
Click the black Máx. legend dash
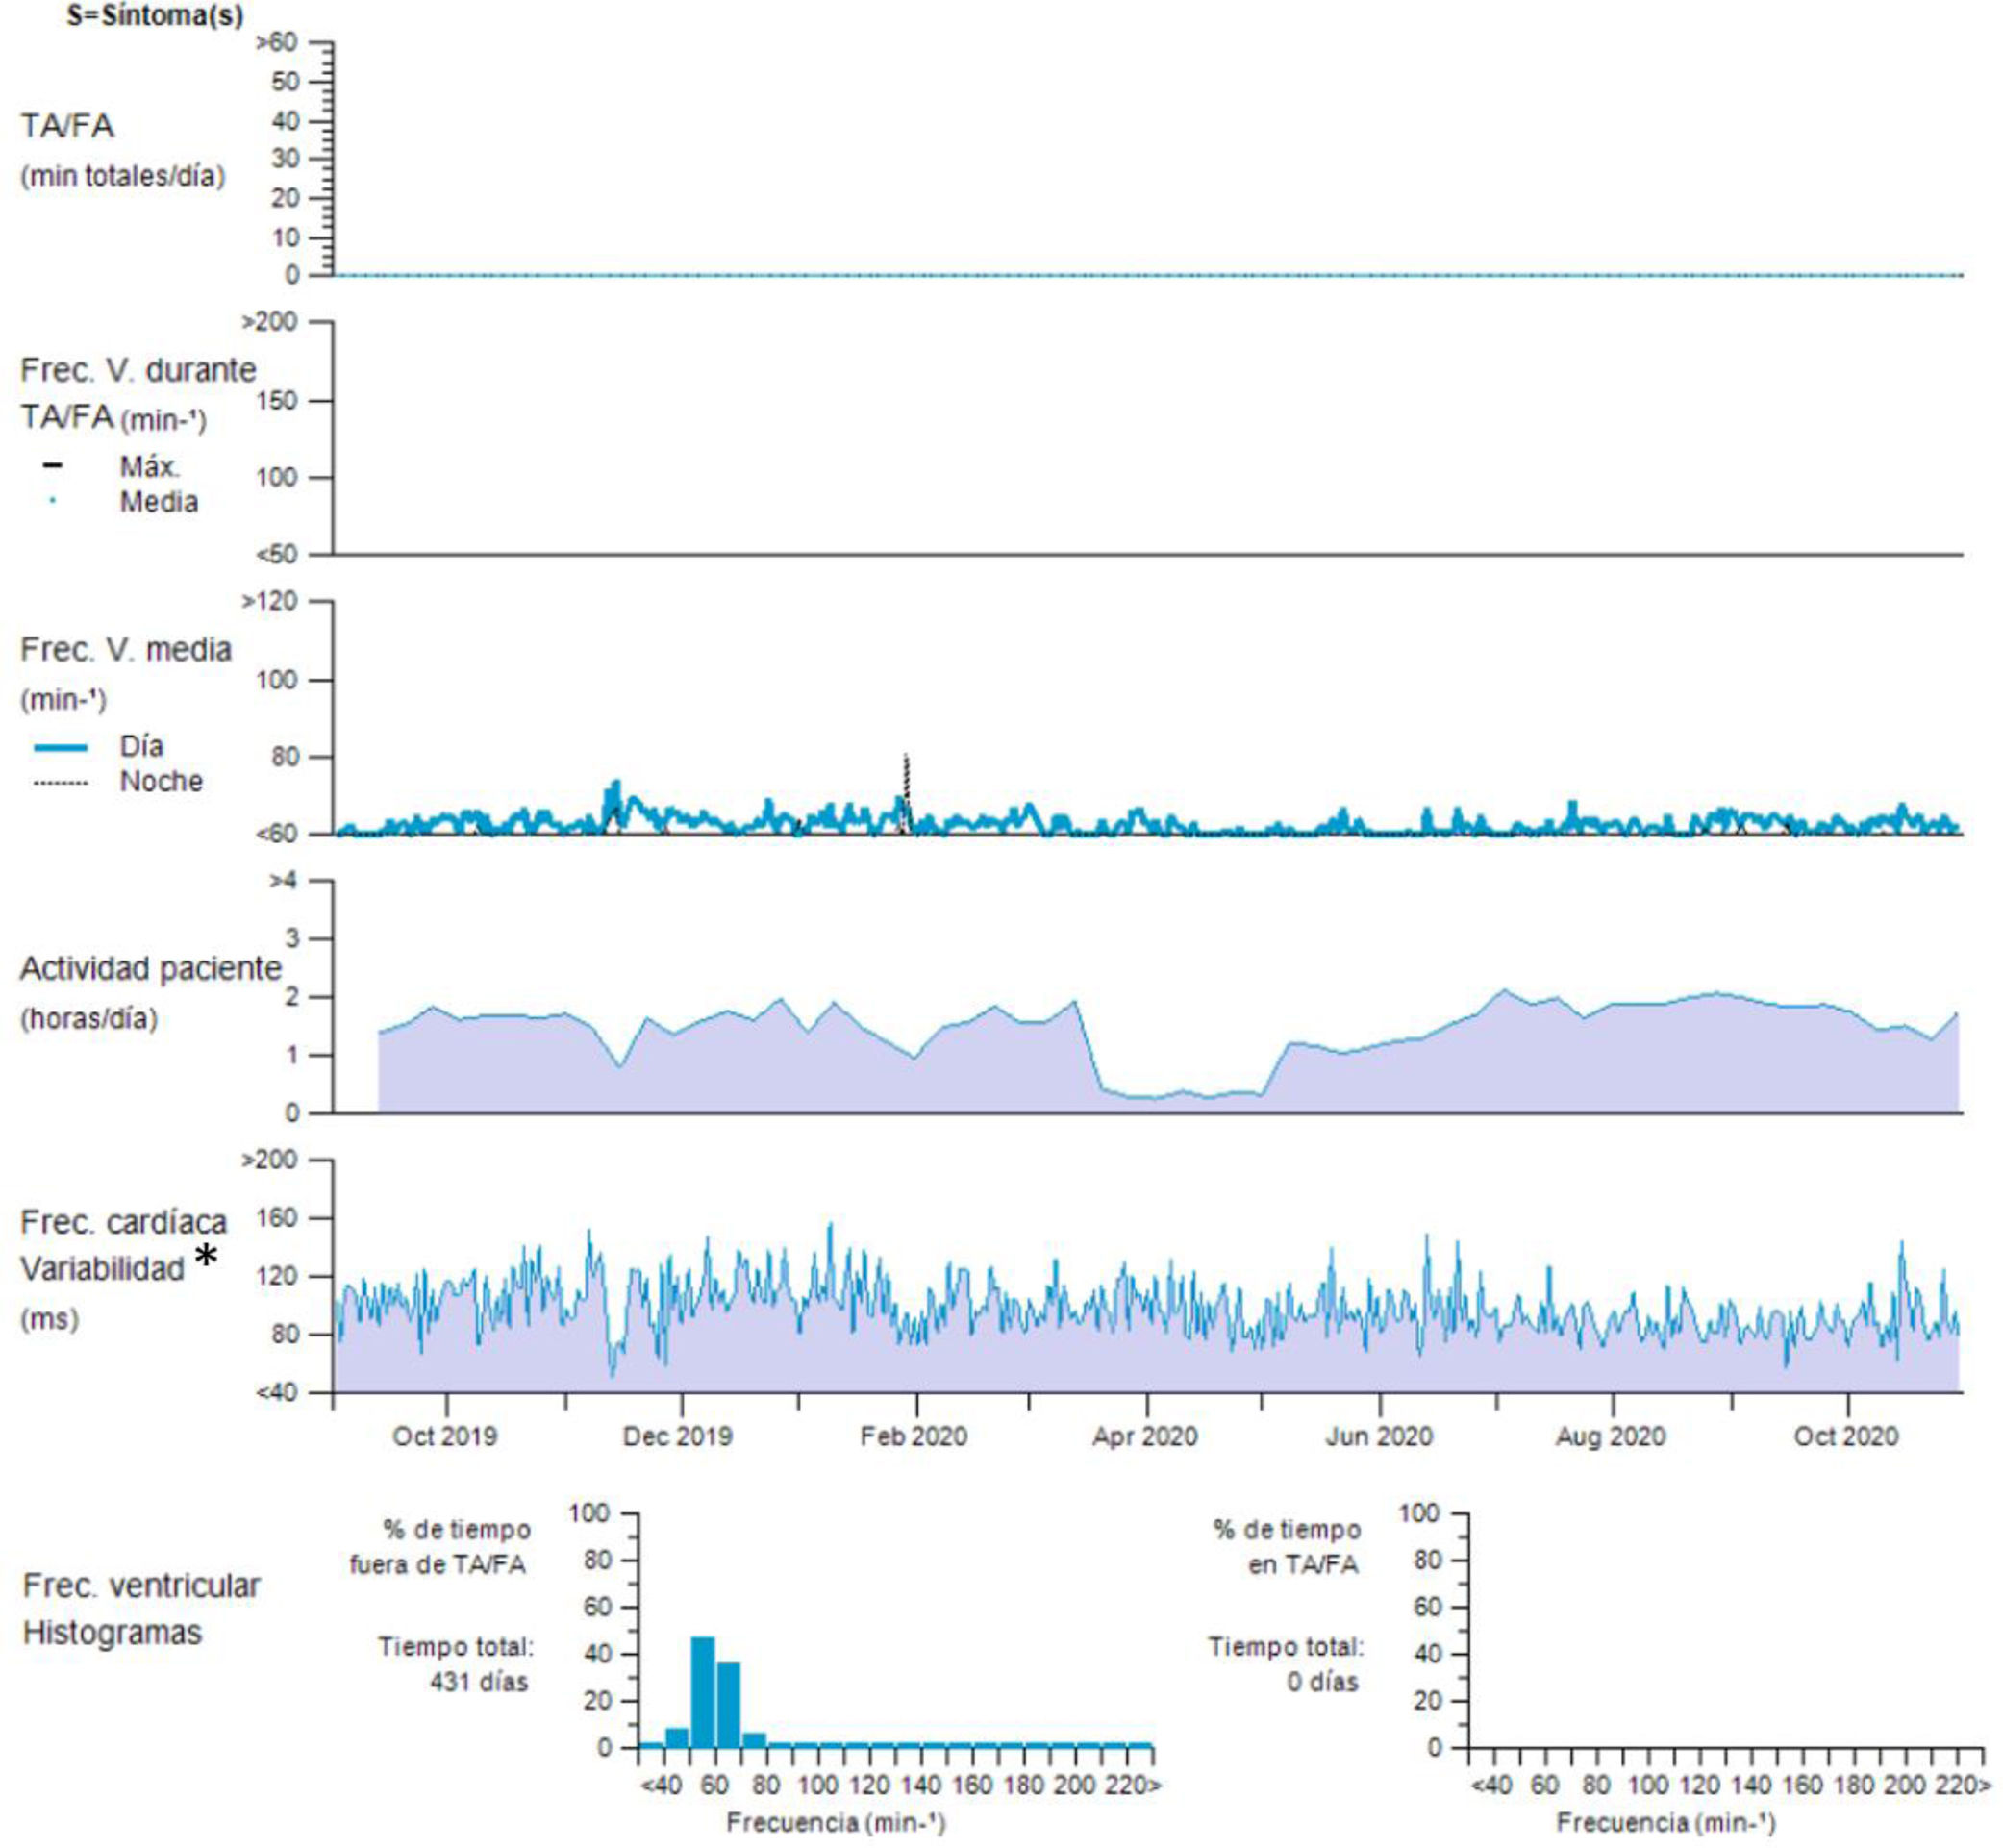pos(52,466)
